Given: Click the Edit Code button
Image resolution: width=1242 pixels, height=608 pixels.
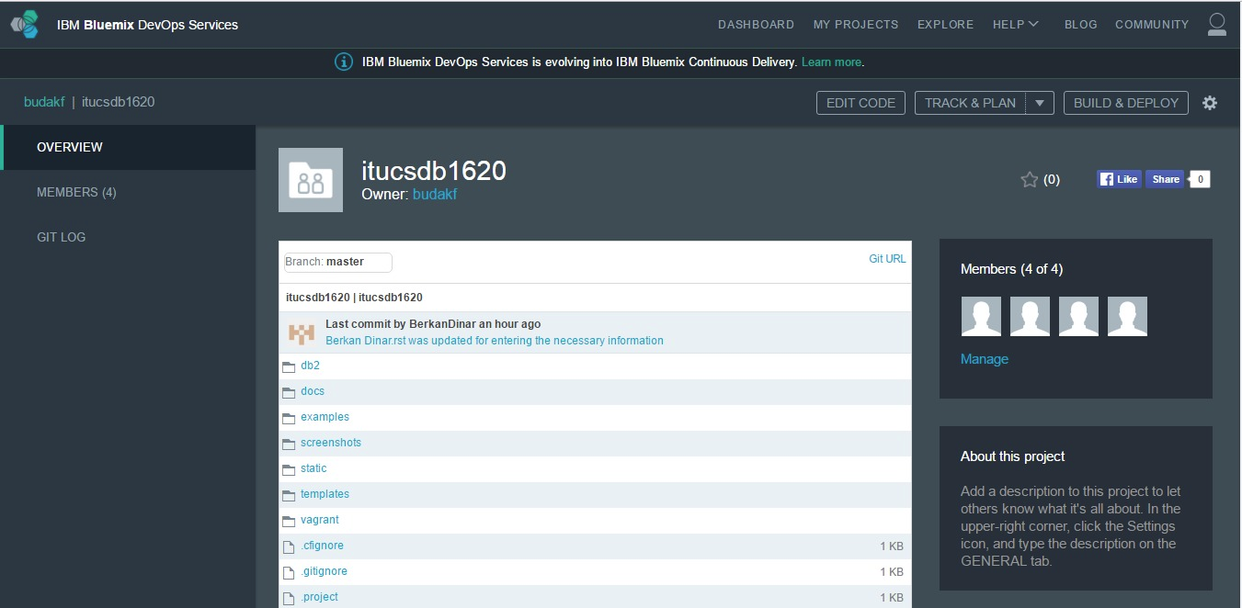Looking at the screenshot, I should (860, 103).
